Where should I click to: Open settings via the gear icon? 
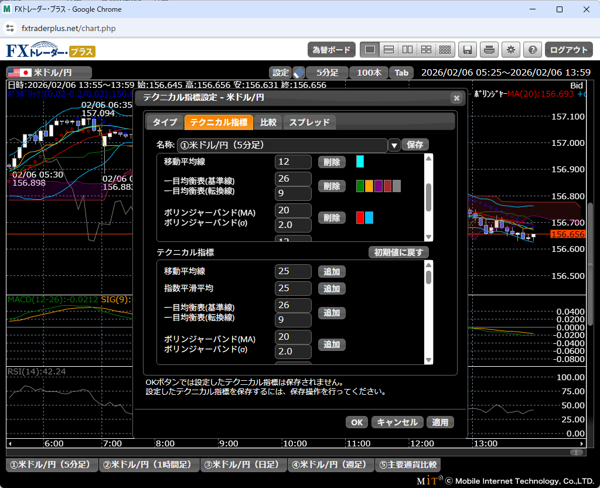point(511,50)
